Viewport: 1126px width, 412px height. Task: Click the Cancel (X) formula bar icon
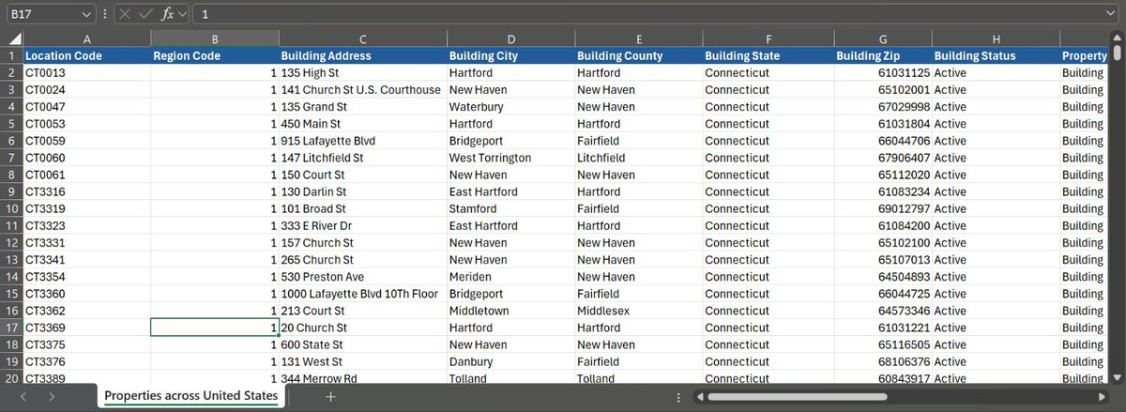[126, 14]
